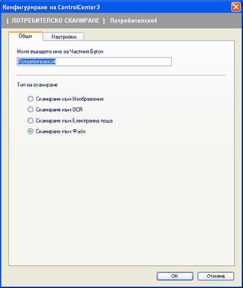
Task: Click the Сканиране към Файл label text
Action: click(61, 131)
